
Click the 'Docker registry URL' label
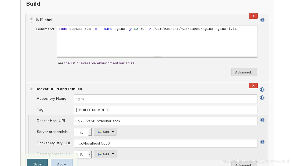[54, 143]
